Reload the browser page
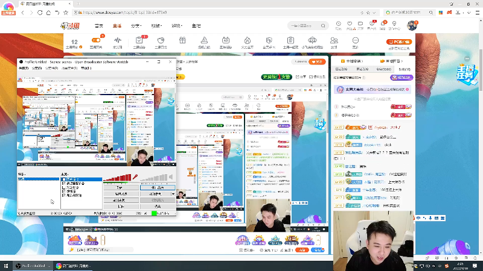The width and height of the screenshot is (483, 271). pyautogui.click(x=40, y=13)
